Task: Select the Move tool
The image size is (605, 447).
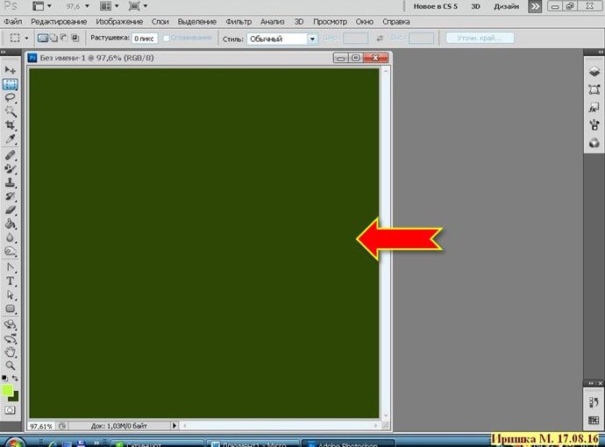Action: (x=11, y=69)
